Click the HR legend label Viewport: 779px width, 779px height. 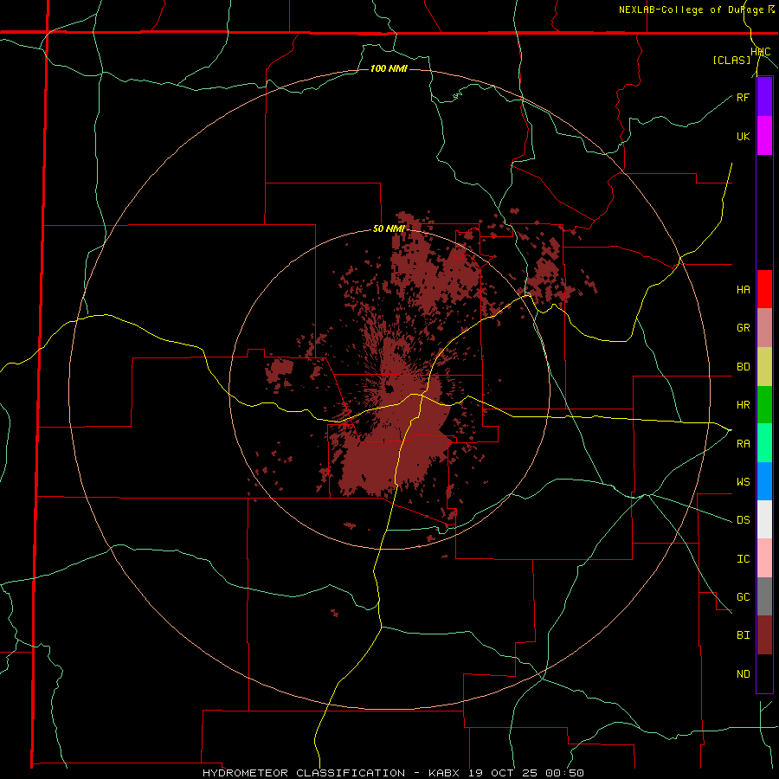(743, 405)
